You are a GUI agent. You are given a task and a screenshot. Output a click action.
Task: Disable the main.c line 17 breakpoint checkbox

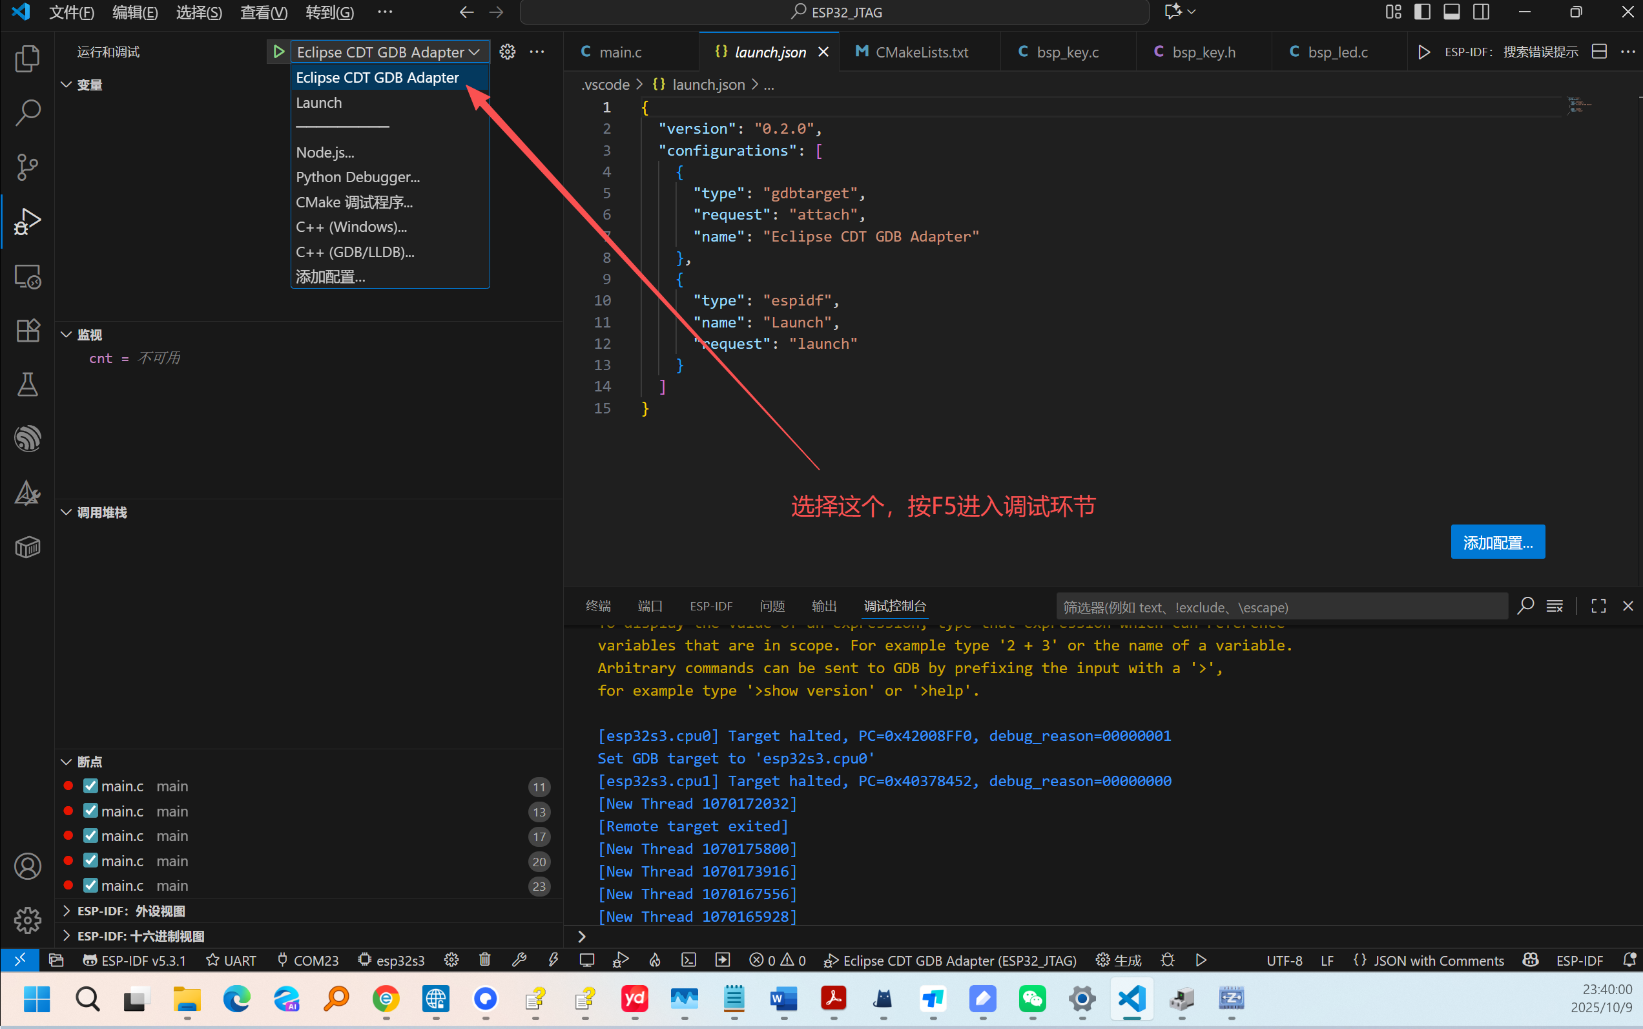90,836
